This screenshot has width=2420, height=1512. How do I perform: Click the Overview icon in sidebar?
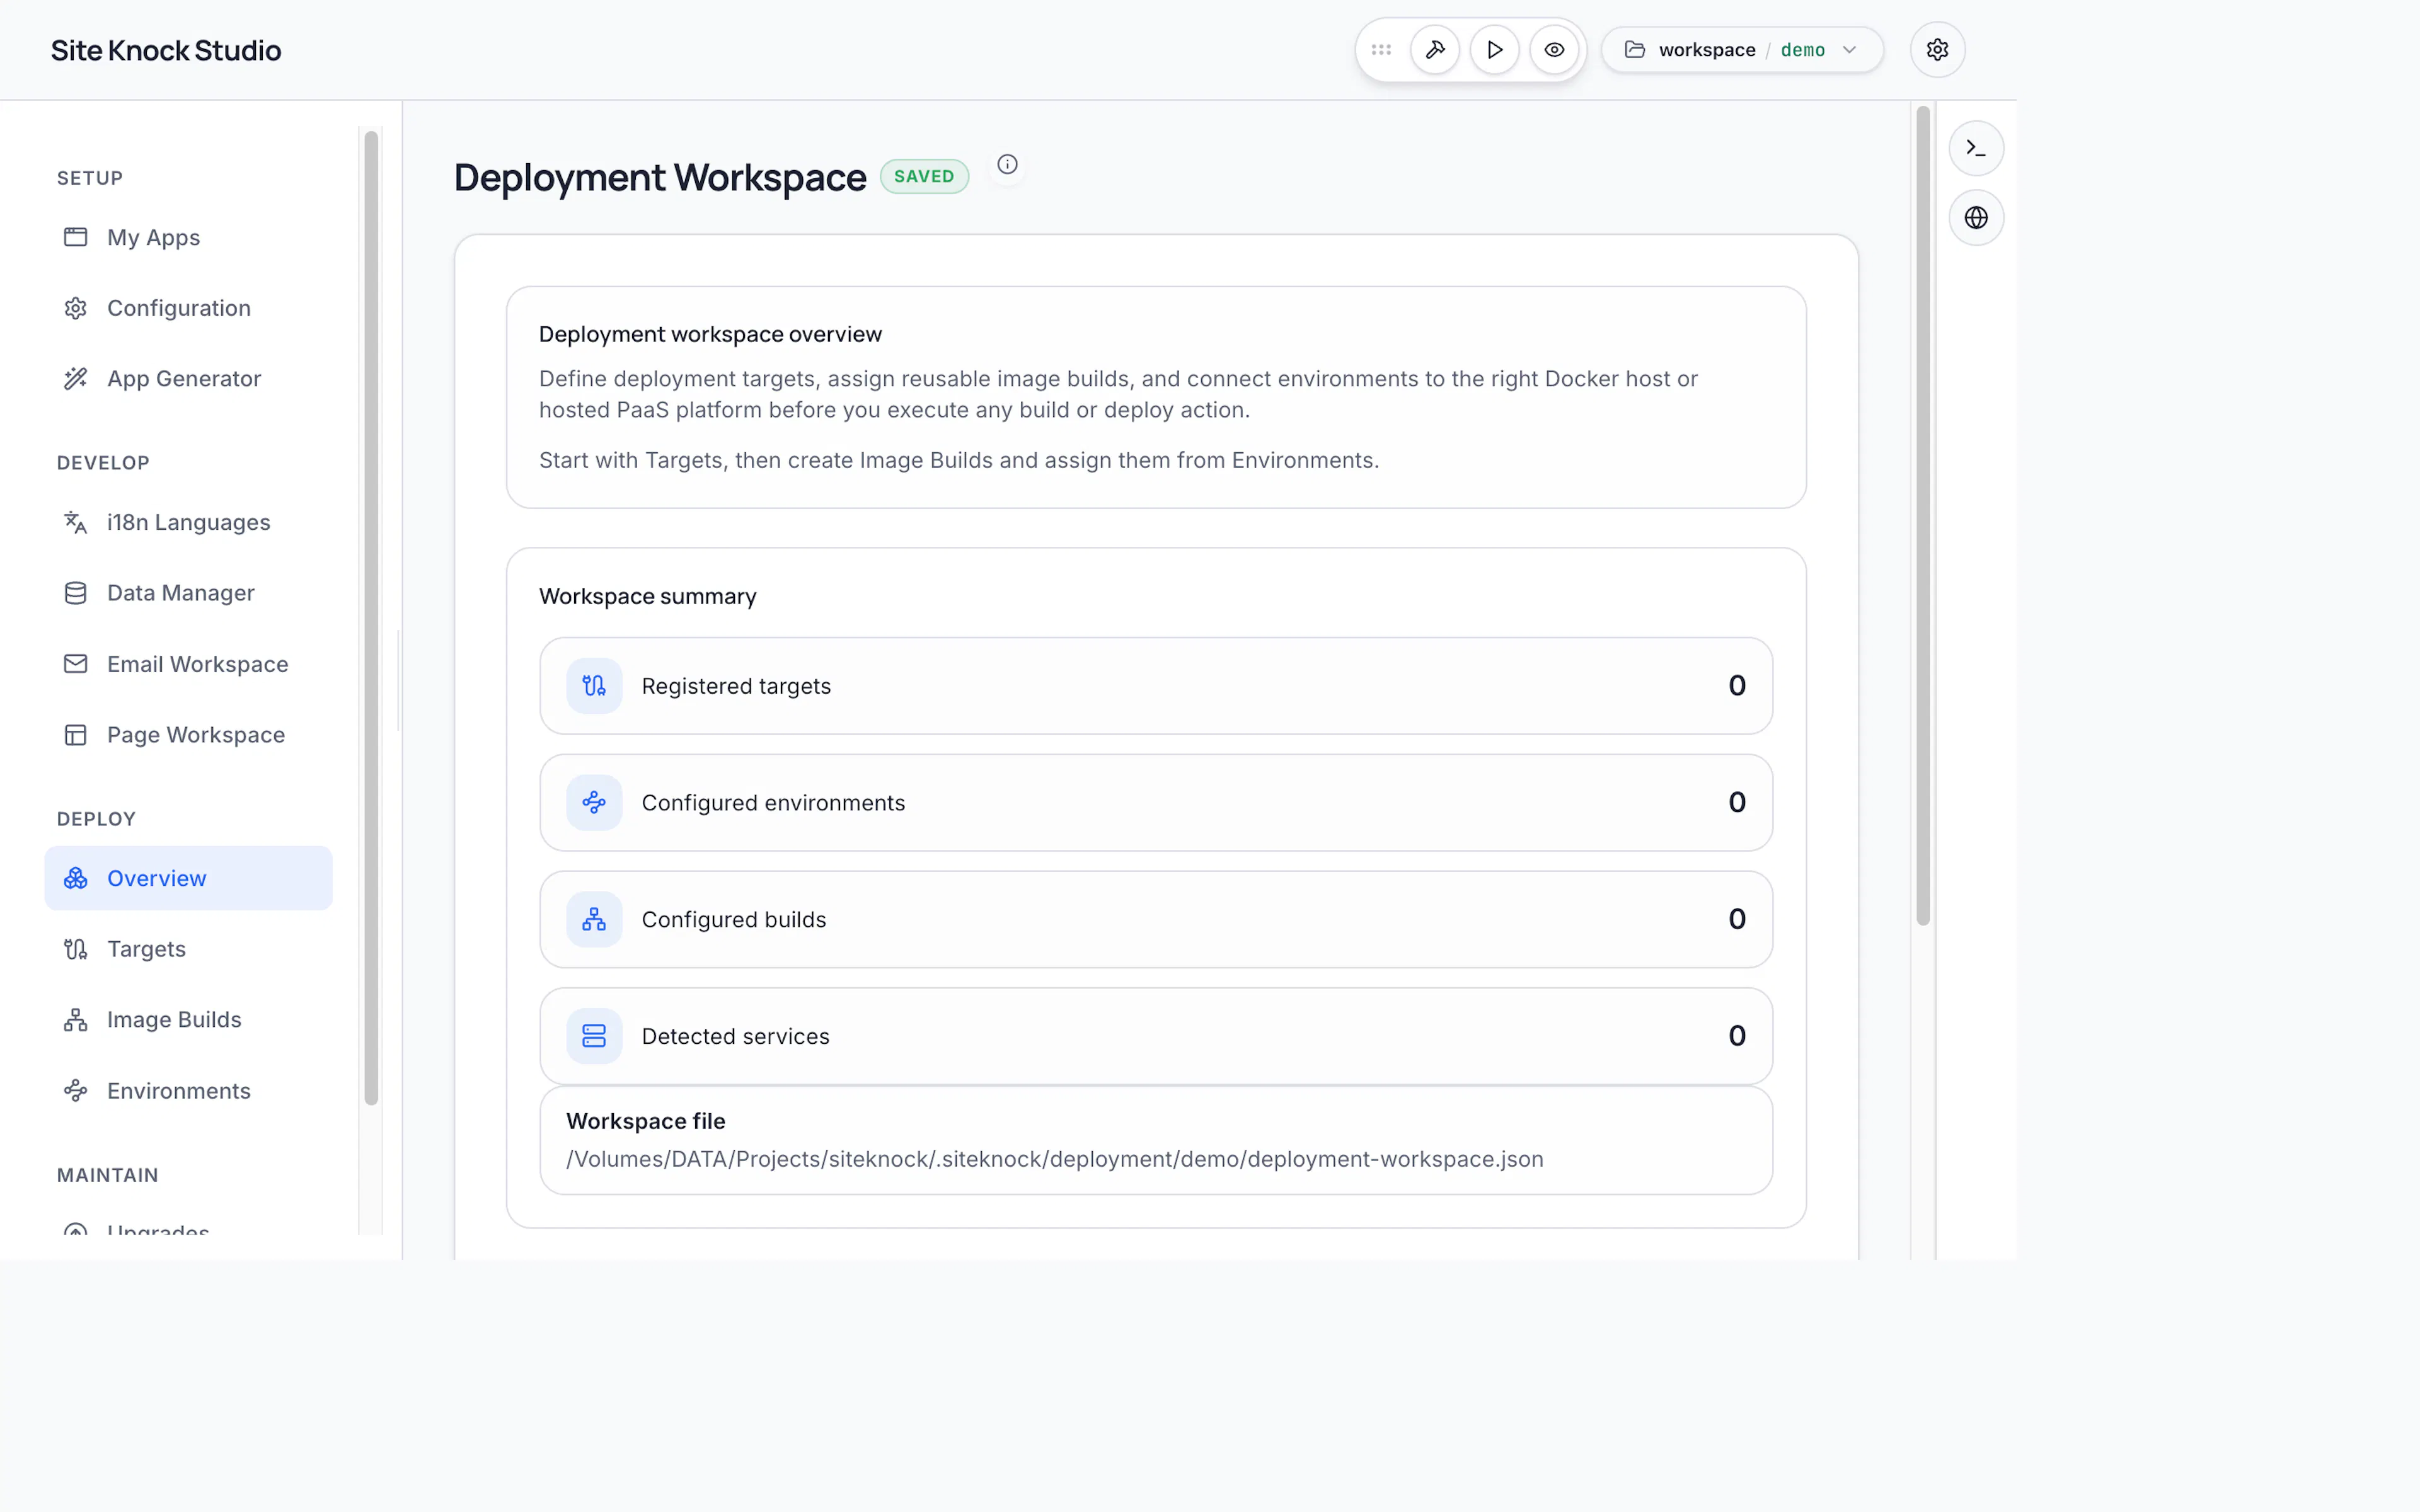76,878
